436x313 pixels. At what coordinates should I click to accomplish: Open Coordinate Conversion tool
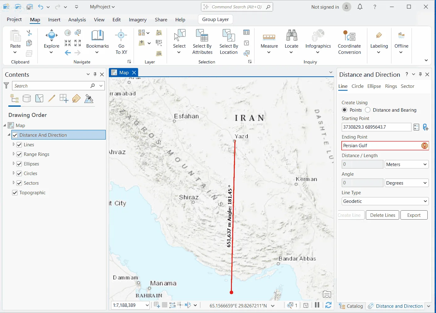click(349, 42)
